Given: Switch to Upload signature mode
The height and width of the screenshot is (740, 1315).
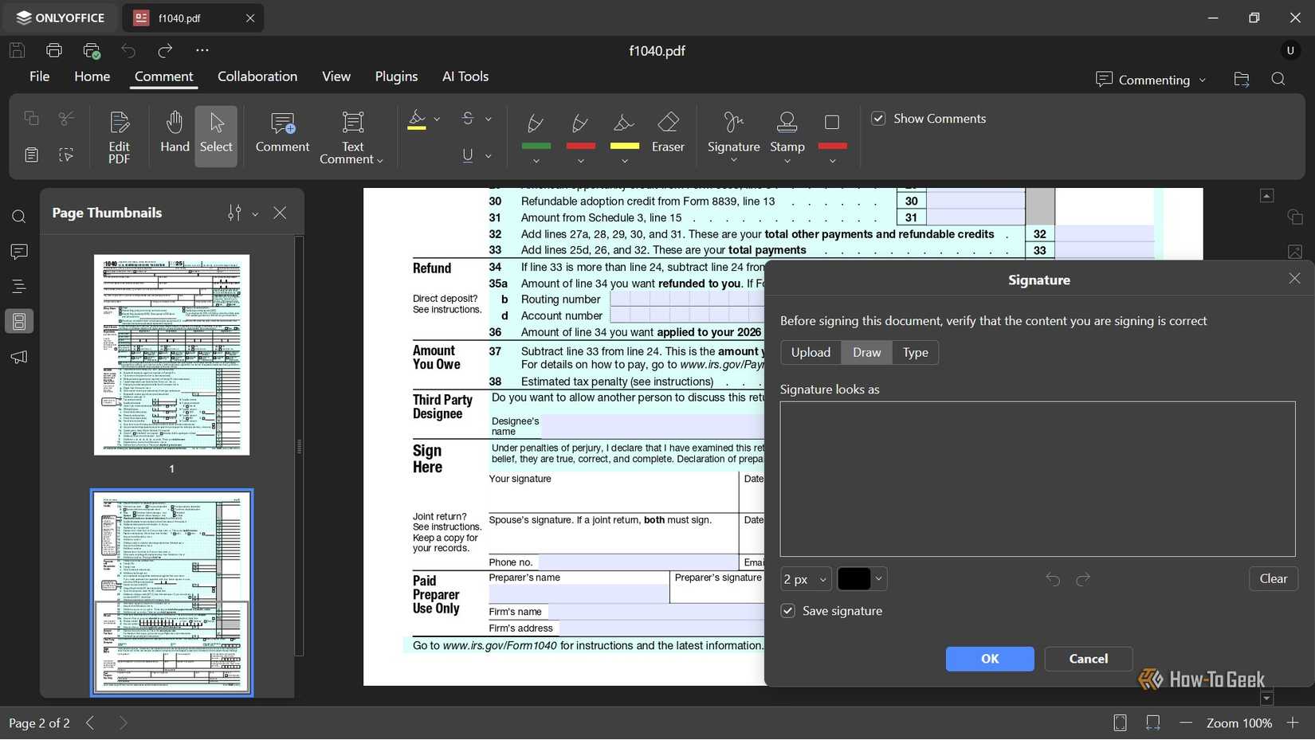Looking at the screenshot, I should 811,352.
